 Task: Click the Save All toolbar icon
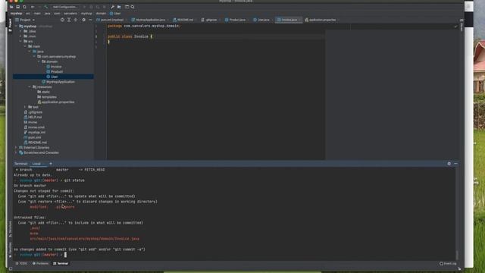click(x=18, y=7)
